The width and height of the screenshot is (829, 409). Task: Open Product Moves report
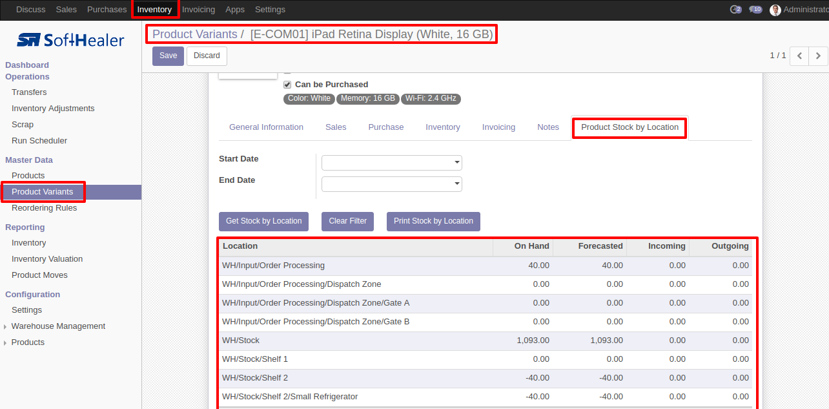[x=39, y=275]
